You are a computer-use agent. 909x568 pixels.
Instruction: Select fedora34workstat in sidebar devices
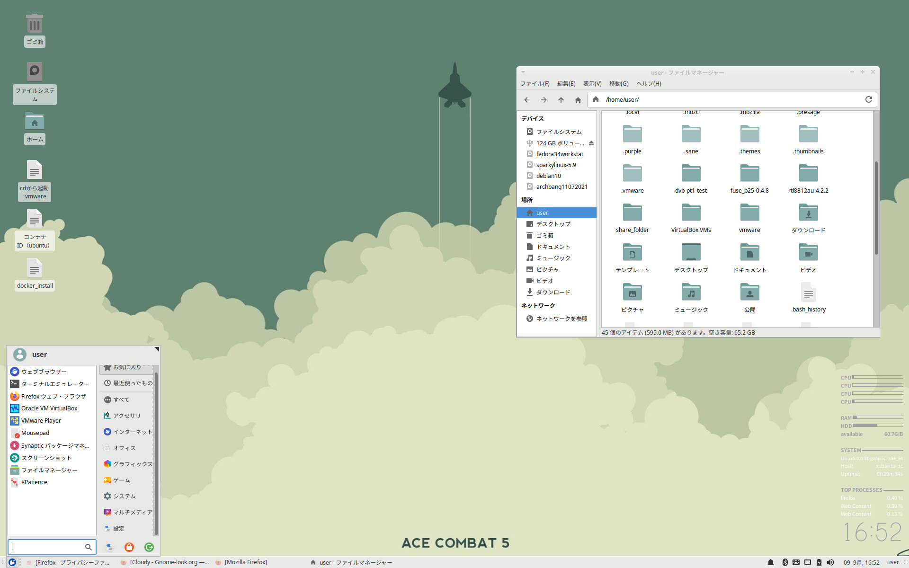click(556, 154)
